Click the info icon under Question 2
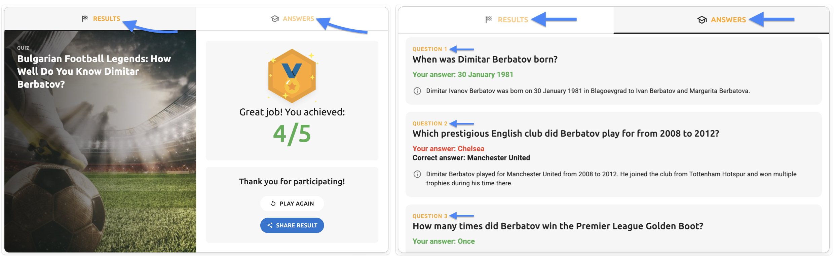The width and height of the screenshot is (836, 259). [x=417, y=174]
